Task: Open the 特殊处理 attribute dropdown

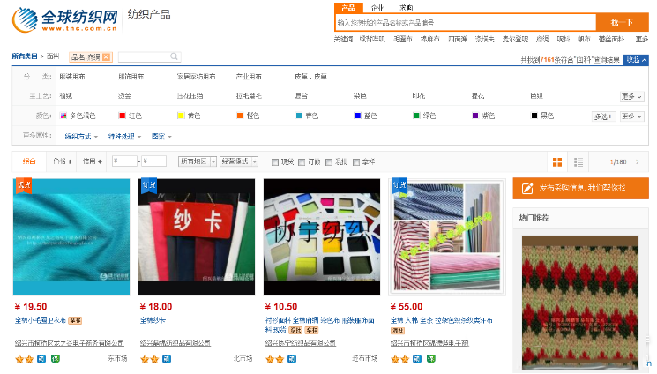Action: tap(124, 136)
